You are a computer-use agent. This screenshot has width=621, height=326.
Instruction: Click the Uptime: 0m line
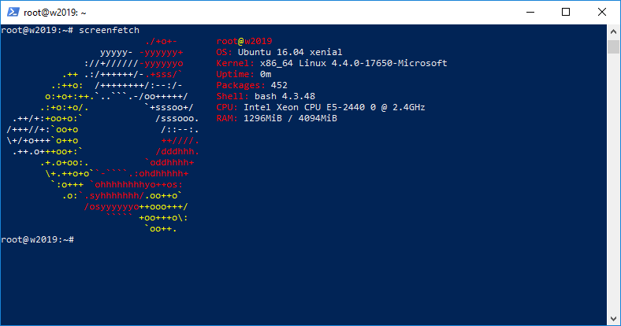click(244, 74)
